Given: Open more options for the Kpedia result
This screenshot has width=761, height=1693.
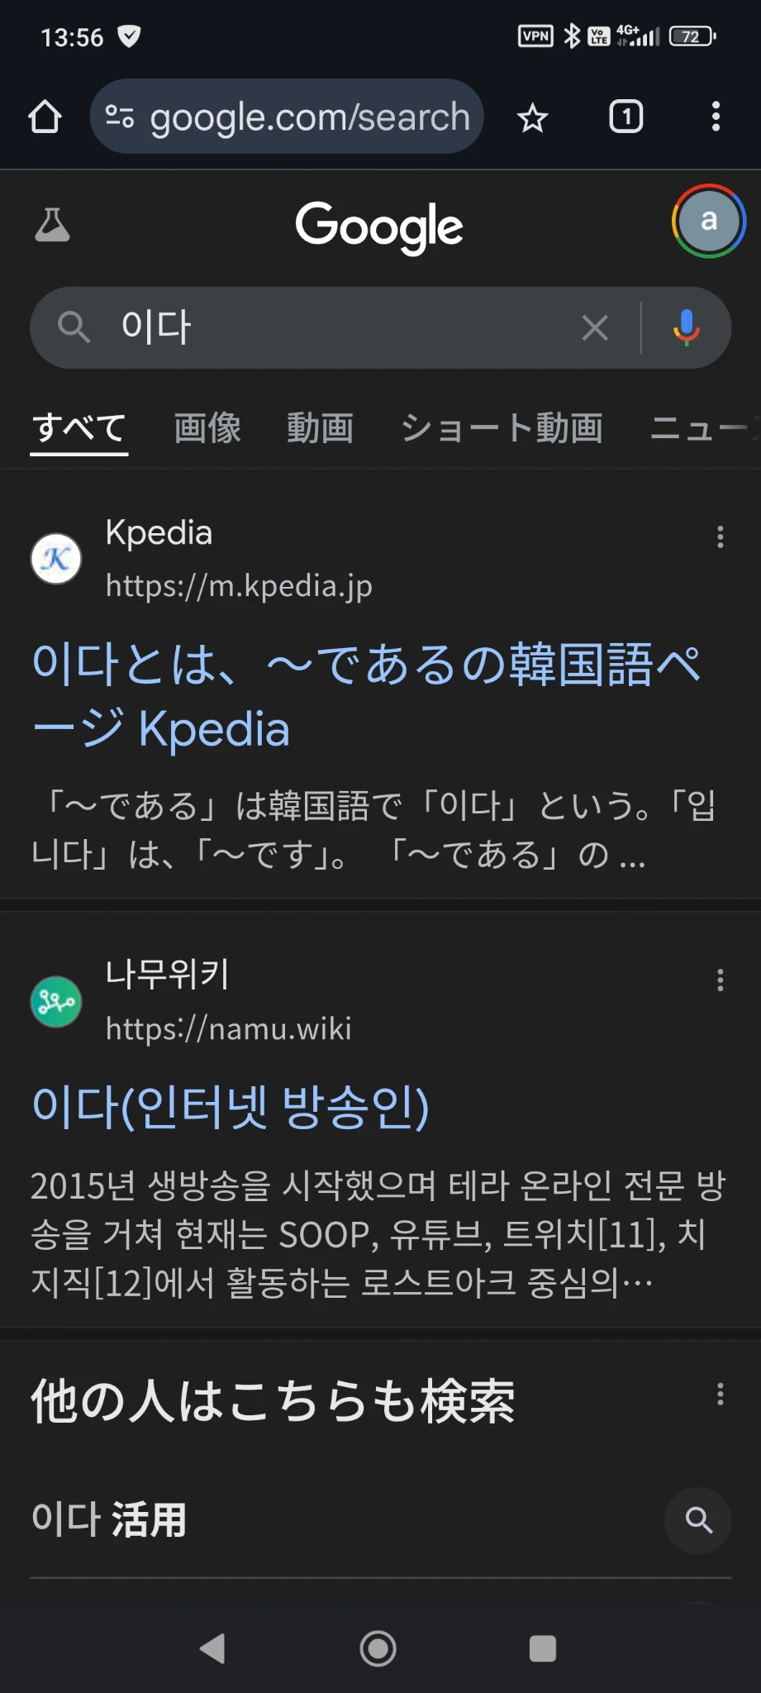Looking at the screenshot, I should pyautogui.click(x=721, y=537).
